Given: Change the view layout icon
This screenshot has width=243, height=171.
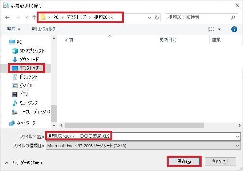Looking at the screenshot, I should click(211, 29).
